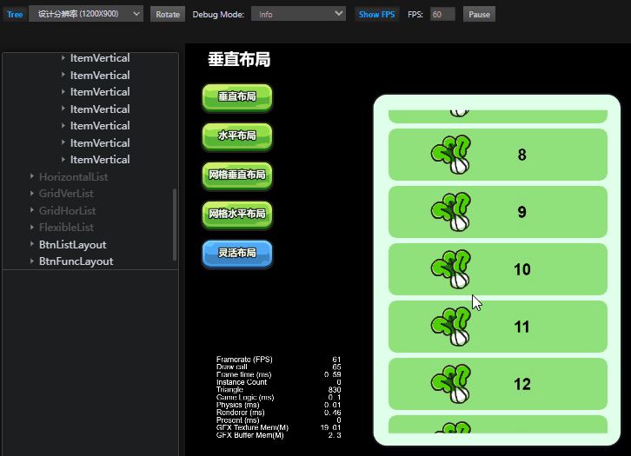Expand the BtnListLayout tree node
Image resolution: width=631 pixels, height=456 pixels.
click(x=32, y=245)
